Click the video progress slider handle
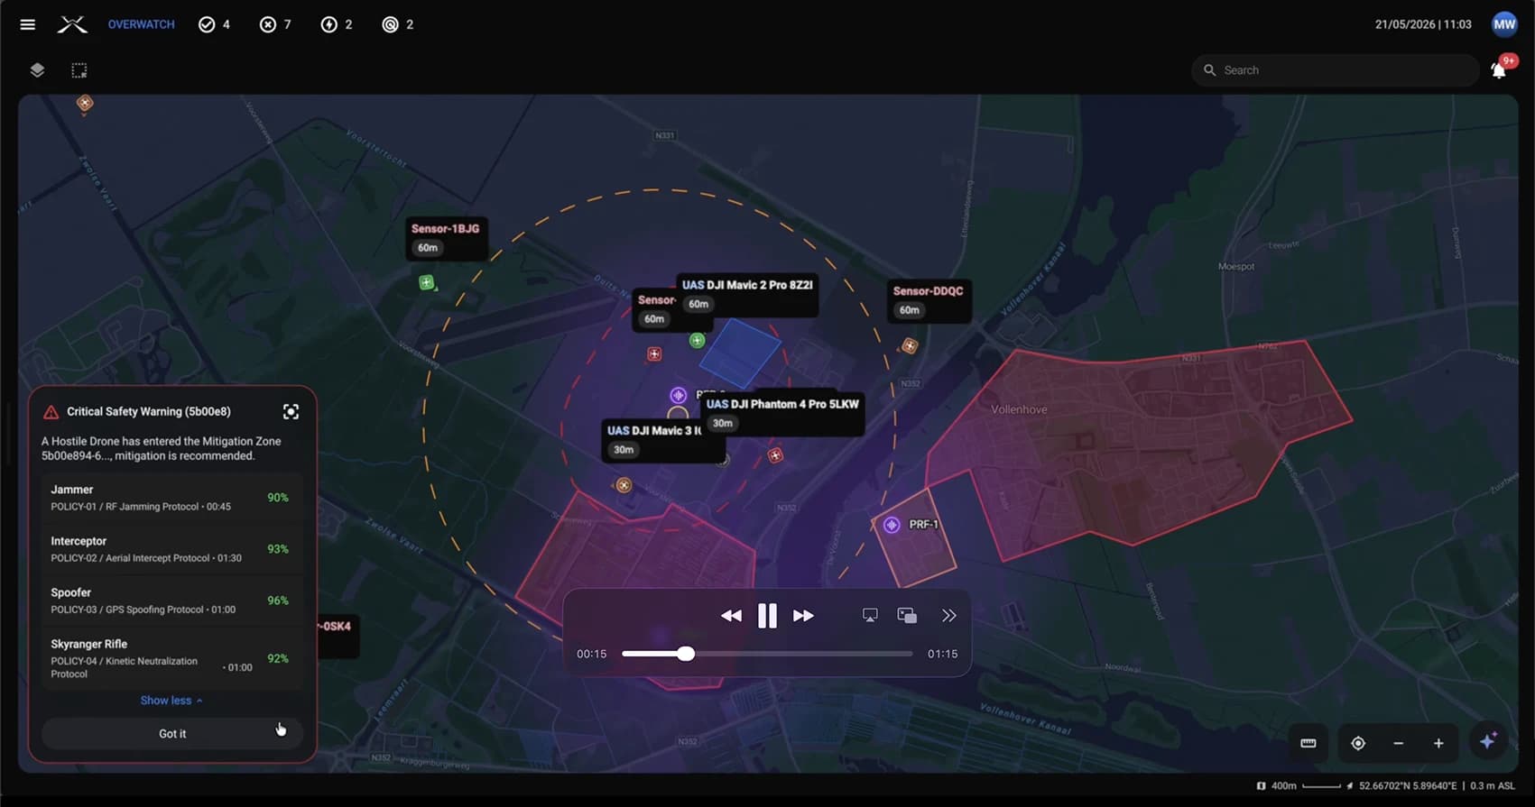Image resolution: width=1535 pixels, height=807 pixels. (686, 654)
